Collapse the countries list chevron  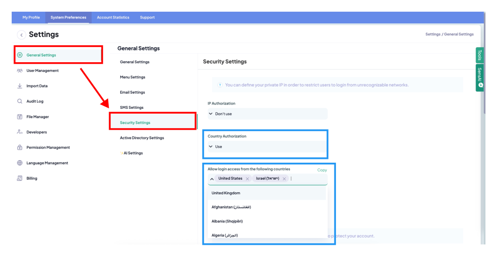click(212, 179)
